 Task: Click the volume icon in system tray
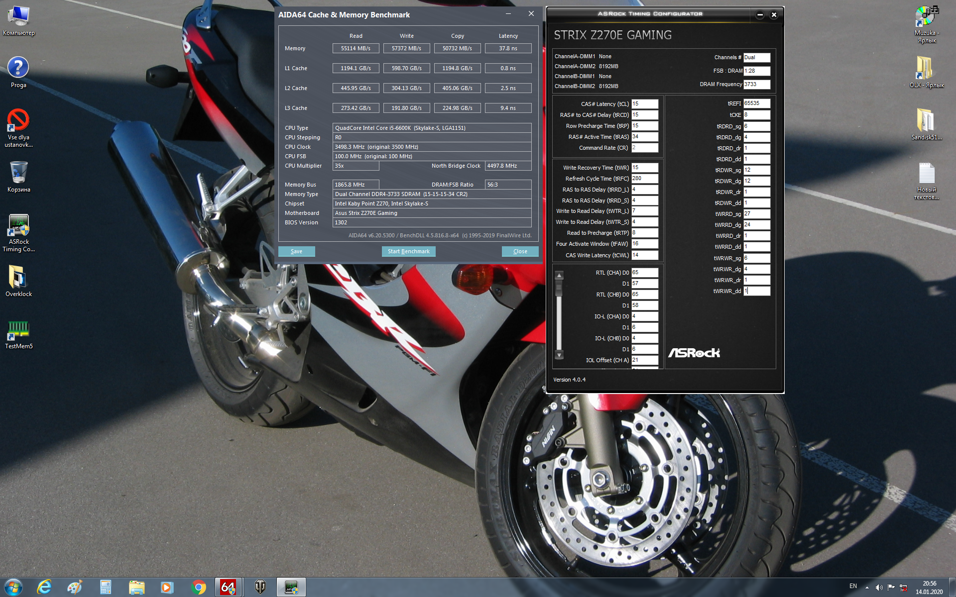(x=879, y=587)
